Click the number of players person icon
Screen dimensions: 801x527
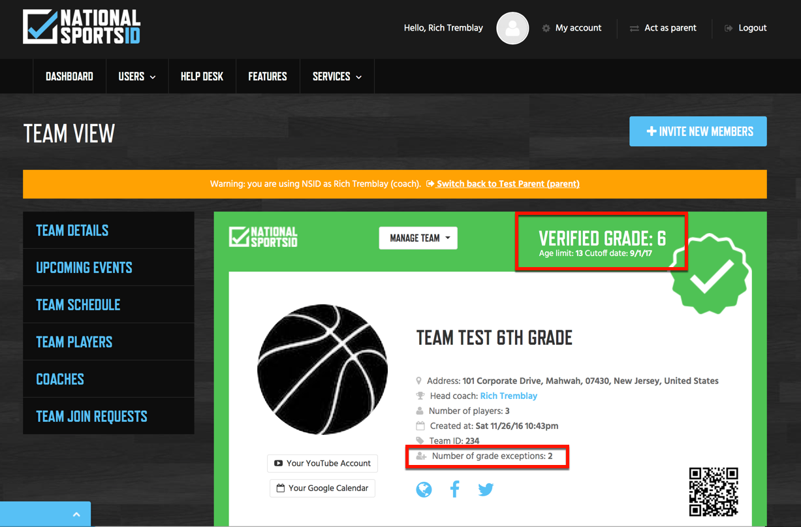[420, 411]
